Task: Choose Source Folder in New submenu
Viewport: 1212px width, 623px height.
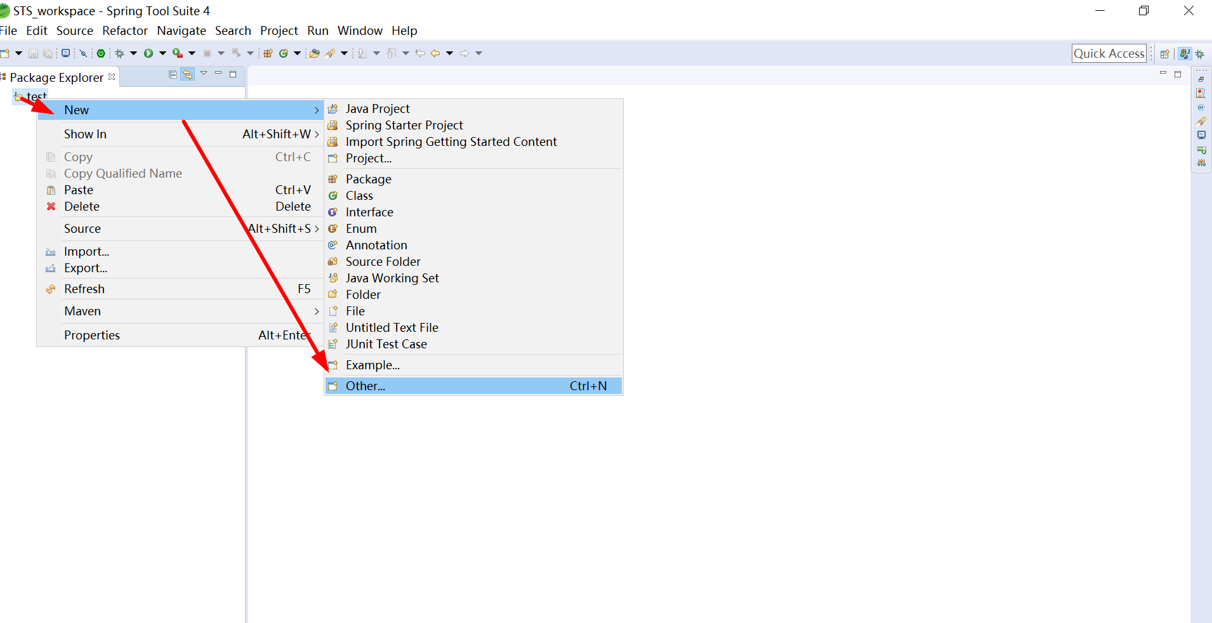Action: (x=473, y=261)
